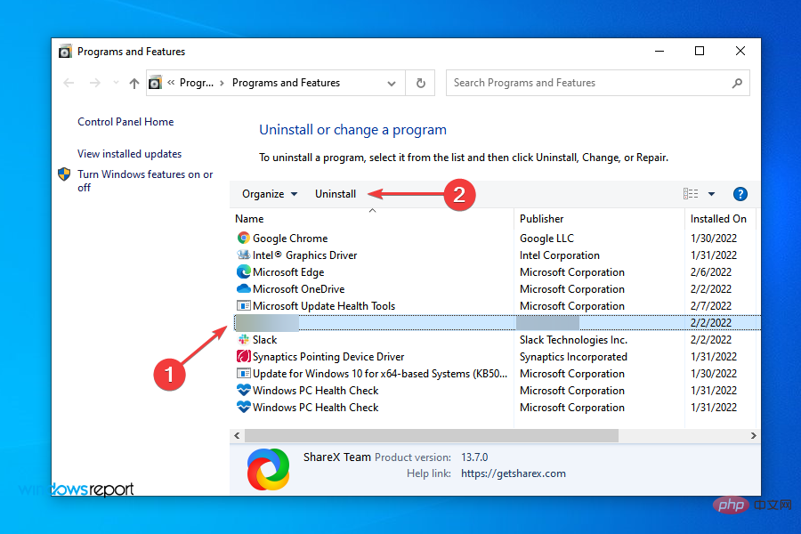This screenshot has width=801, height=534.
Task: Select Programs and Features in the breadcrumb
Action: 285,82
